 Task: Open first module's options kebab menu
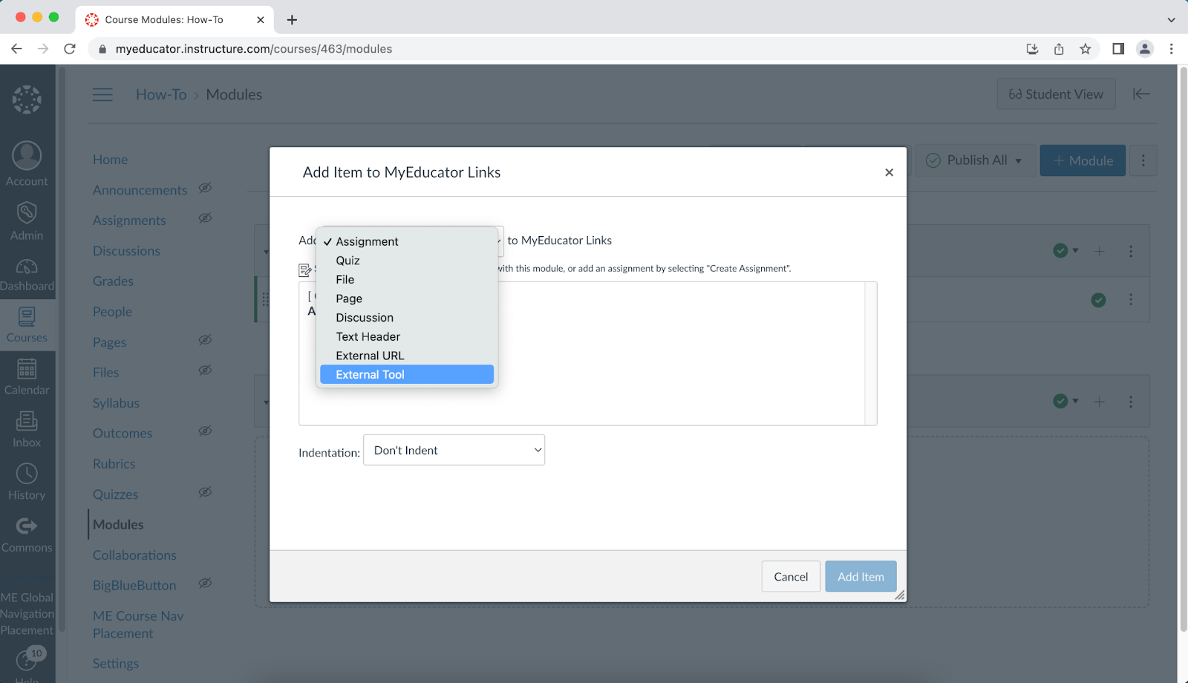point(1131,251)
